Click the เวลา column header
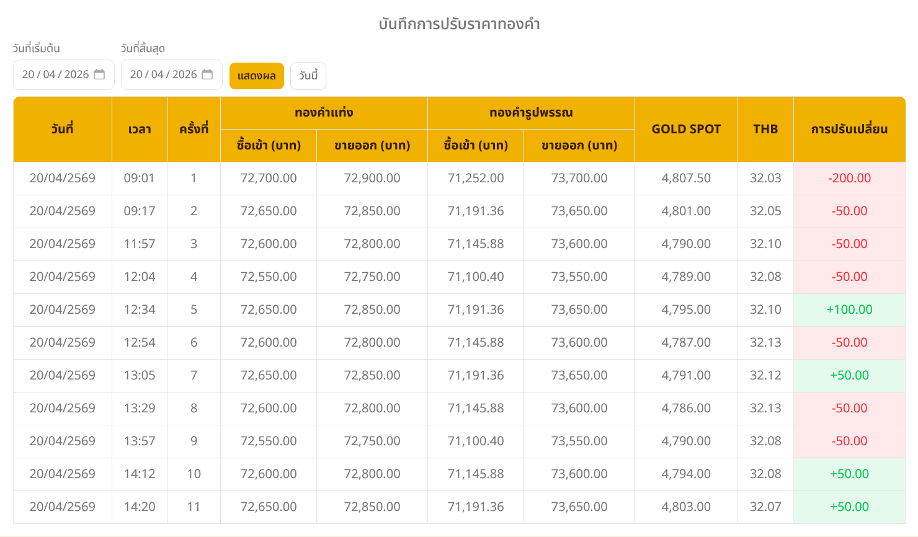 click(x=140, y=129)
